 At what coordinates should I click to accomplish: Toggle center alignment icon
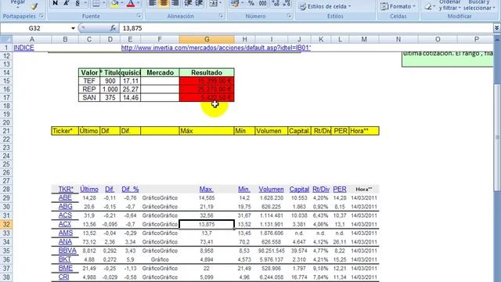(x=164, y=3)
